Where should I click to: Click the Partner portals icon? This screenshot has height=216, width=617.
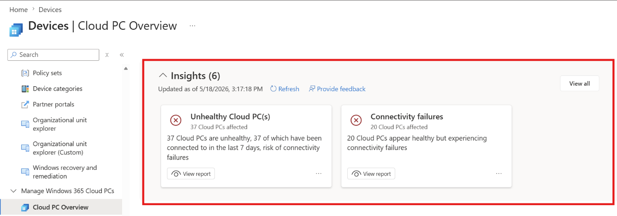tap(25, 104)
